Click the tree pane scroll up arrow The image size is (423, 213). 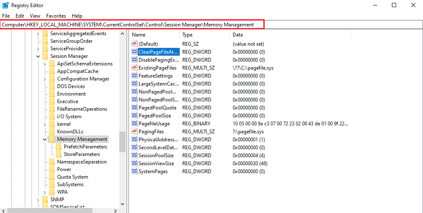[122, 34]
